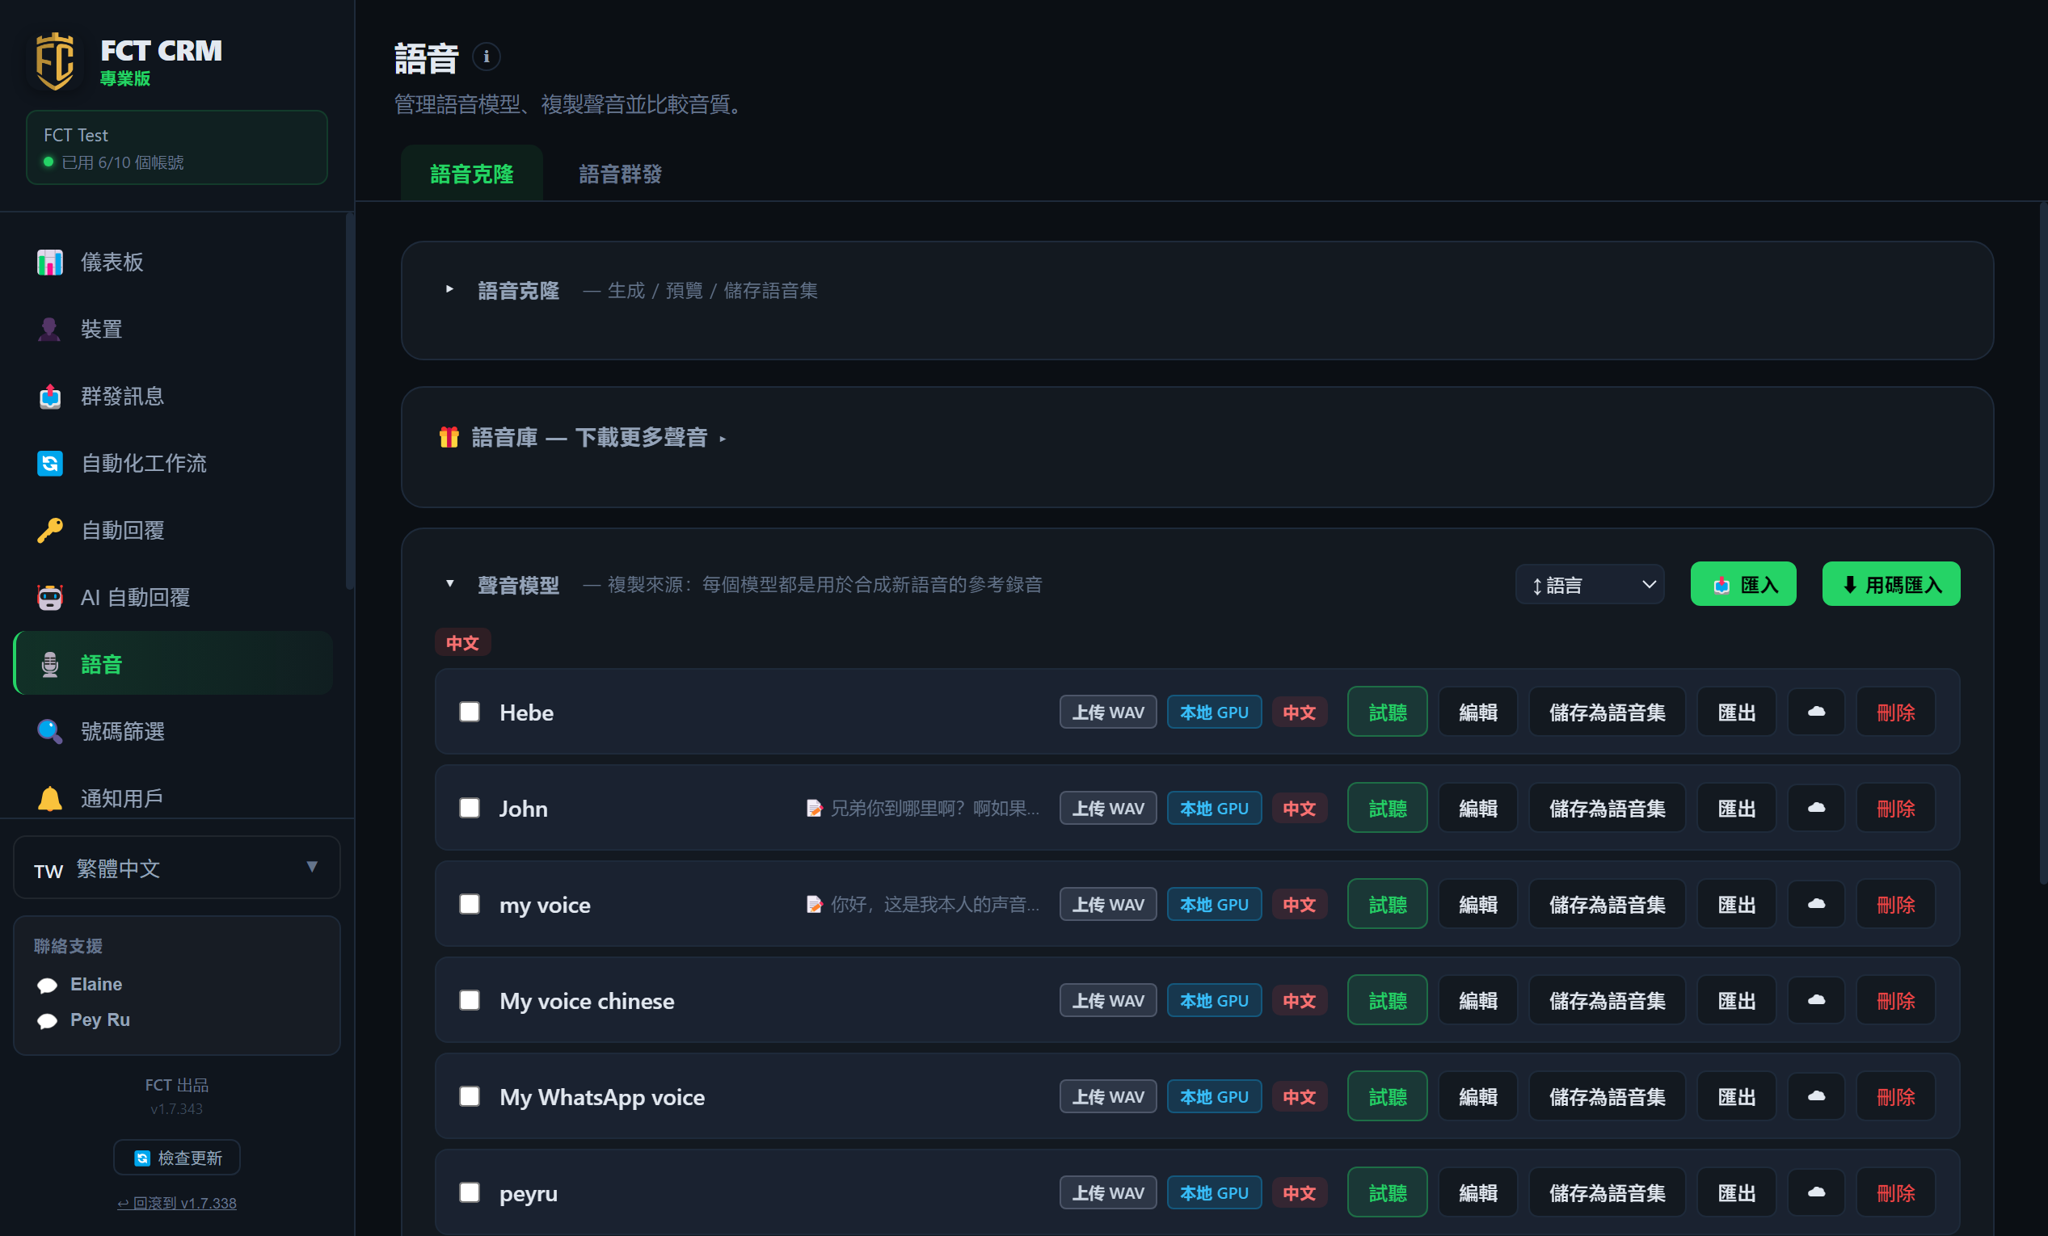The height and width of the screenshot is (1236, 2048).
Task: Switch to the 語音克隆 tab
Action: click(471, 174)
